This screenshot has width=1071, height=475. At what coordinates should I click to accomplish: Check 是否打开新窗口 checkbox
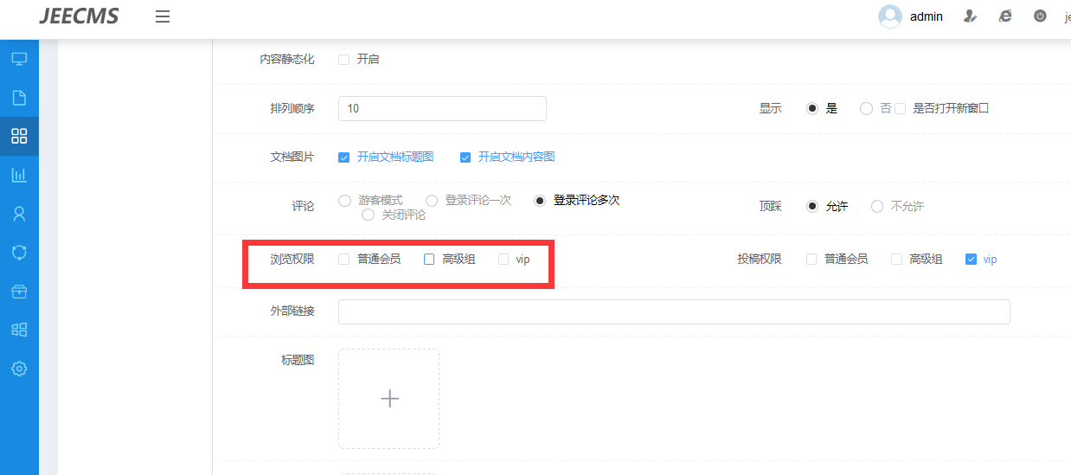point(900,109)
